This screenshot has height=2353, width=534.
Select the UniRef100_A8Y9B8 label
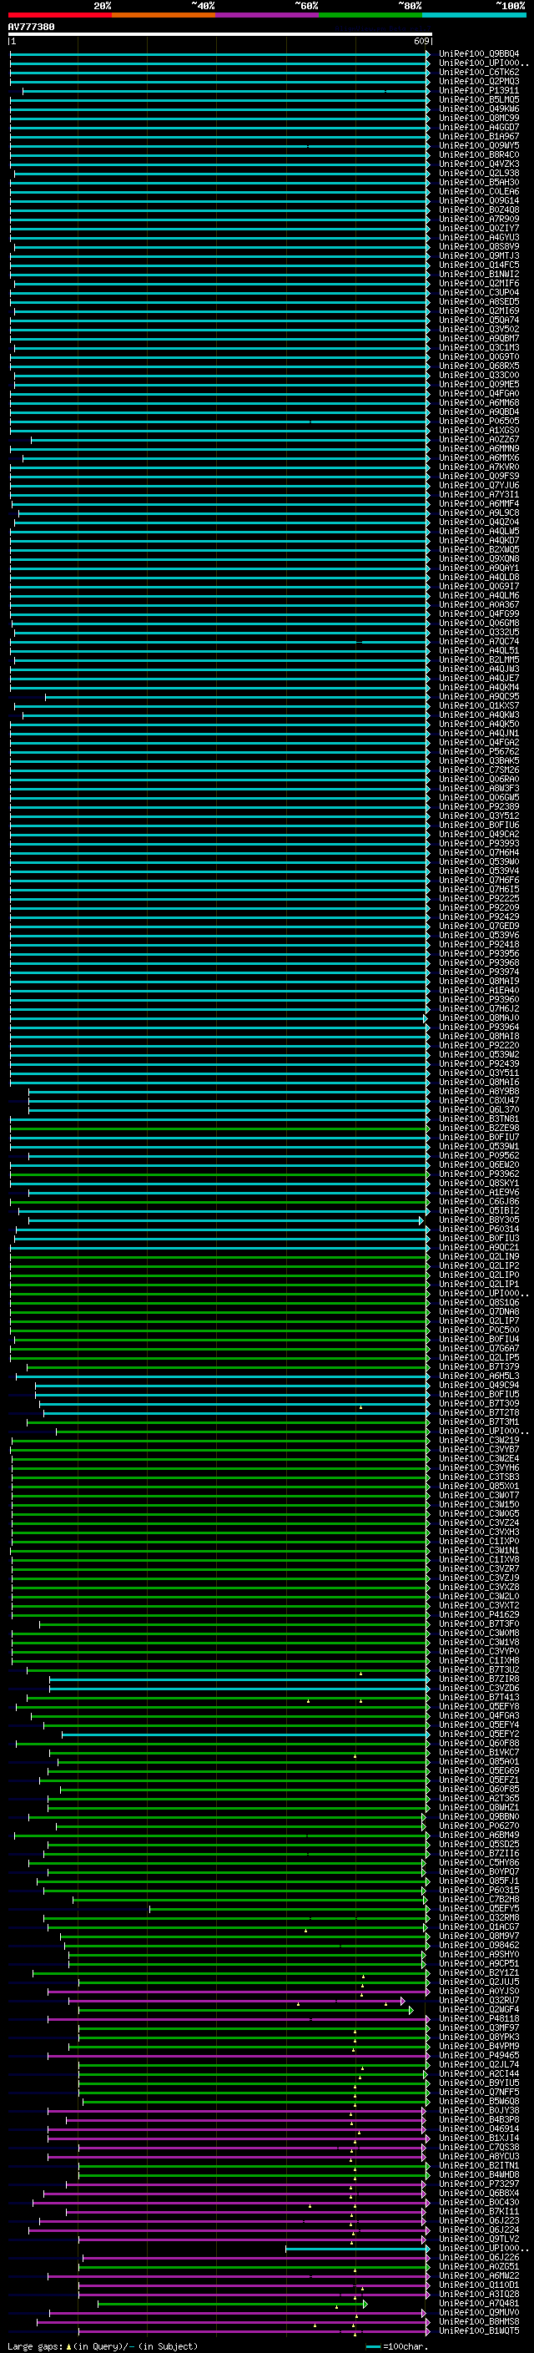[x=479, y=1092]
